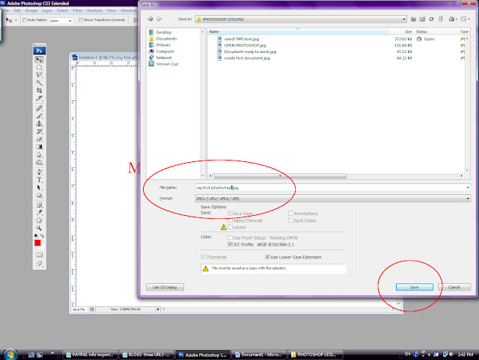Click the Delete trash icon in Save As
Screen dimensions: 479x360
pos(440,19)
